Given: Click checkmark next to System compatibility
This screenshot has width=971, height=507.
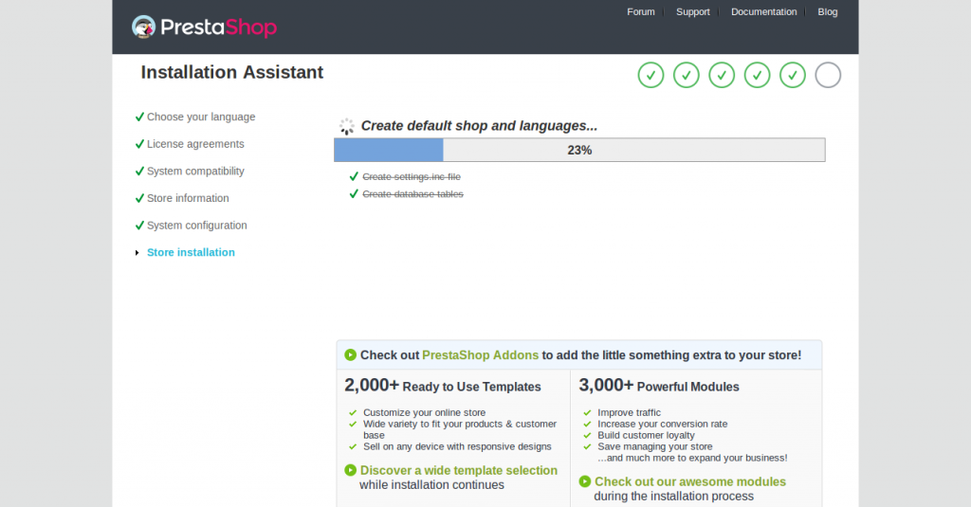Looking at the screenshot, I should click(139, 171).
